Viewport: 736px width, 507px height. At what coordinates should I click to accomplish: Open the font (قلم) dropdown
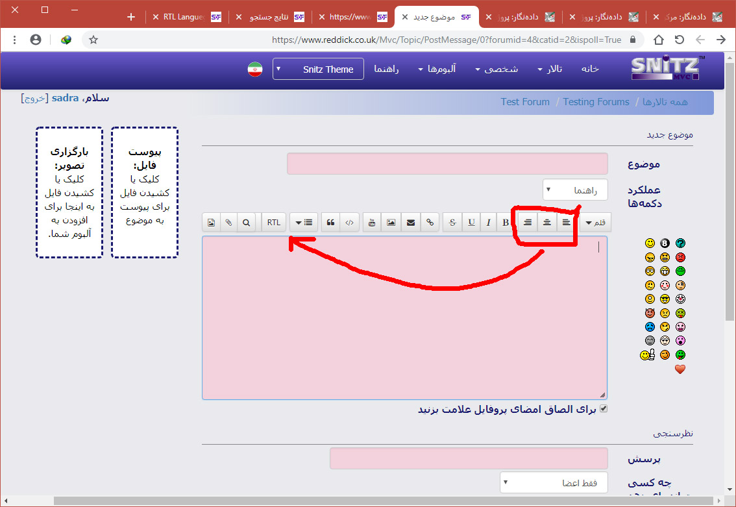pos(595,223)
